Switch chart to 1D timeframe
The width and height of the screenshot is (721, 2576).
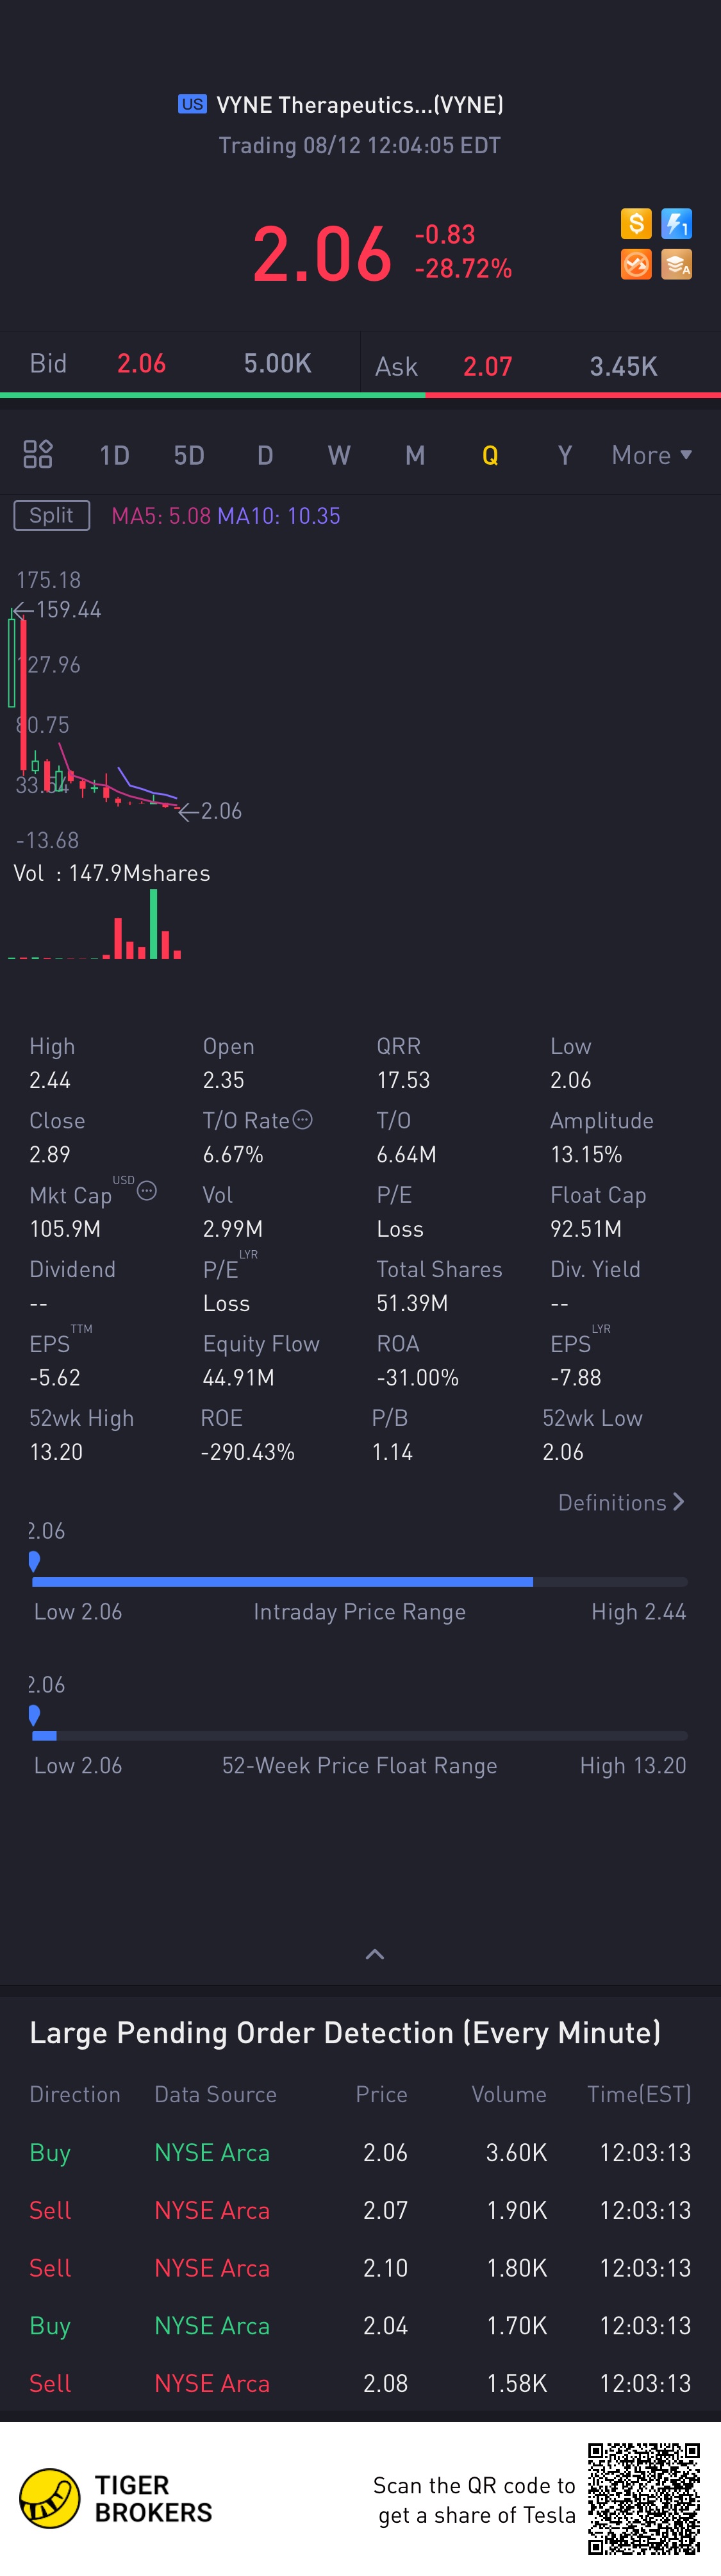[x=114, y=456]
